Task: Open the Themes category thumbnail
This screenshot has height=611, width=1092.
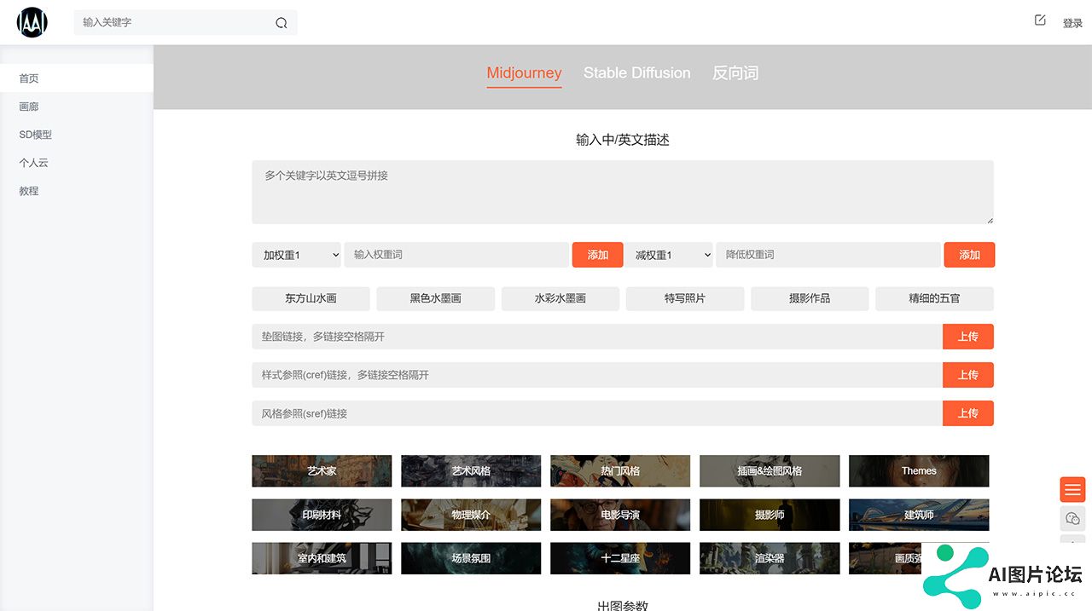Action: click(919, 470)
